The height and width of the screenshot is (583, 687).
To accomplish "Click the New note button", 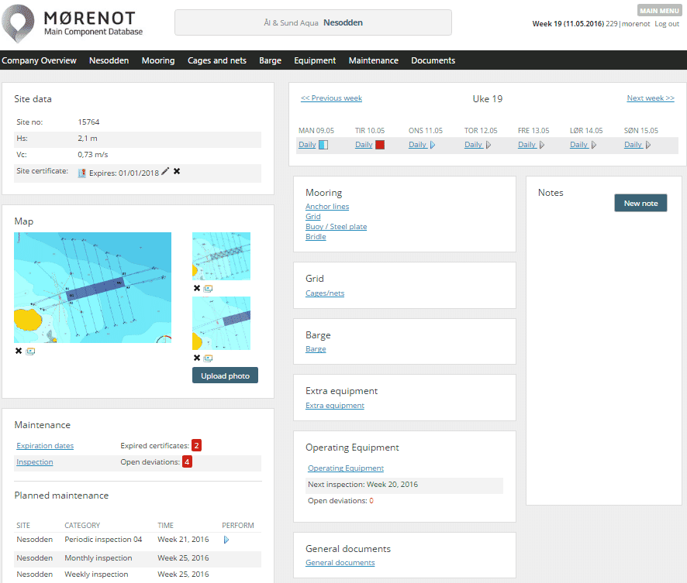I will 640,202.
